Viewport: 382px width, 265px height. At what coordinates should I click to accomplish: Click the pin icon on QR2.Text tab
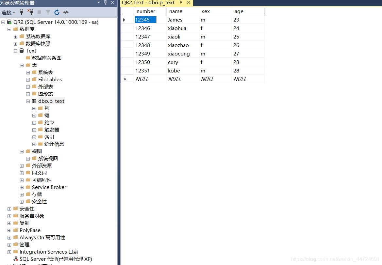(181, 3)
